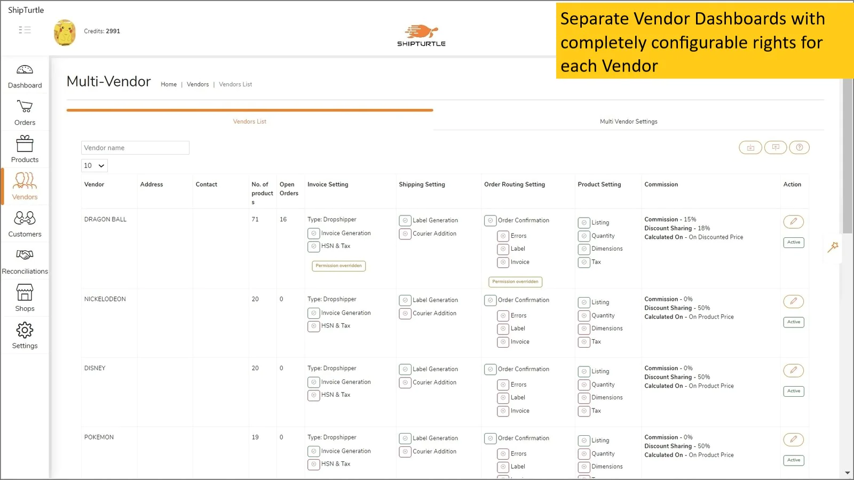
Task: Toggle Label routing option for DISNEY
Action: [503, 398]
